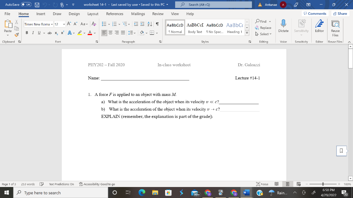Toggle Underline formatting
Viewport: 353px width, 198px height.
39,33
